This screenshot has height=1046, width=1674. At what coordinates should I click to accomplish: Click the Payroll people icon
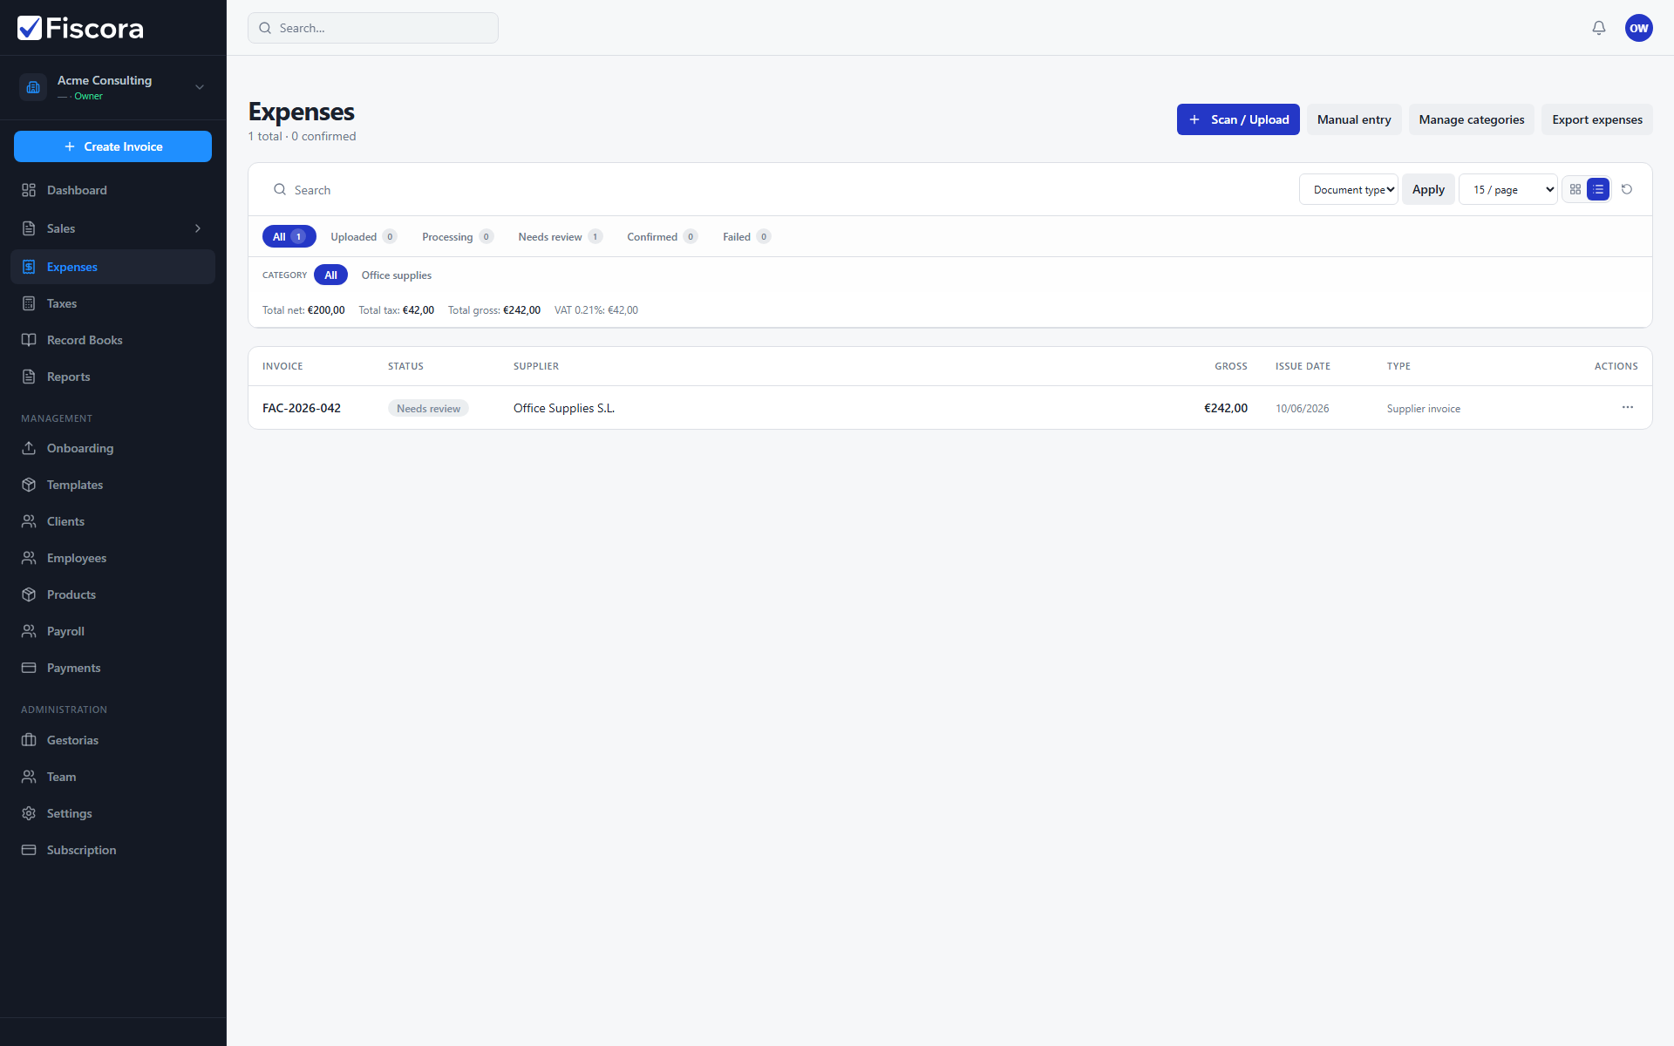[x=29, y=631]
